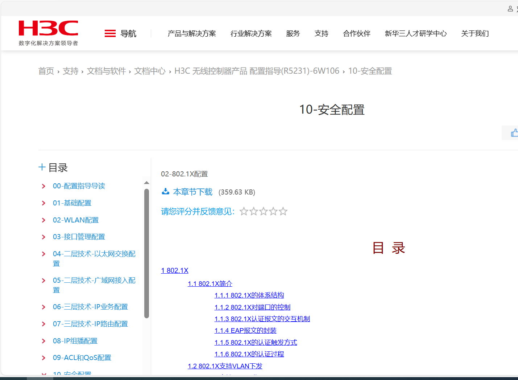Select 06-三层技术-IP业务配置 in the sidebar
The width and height of the screenshot is (518, 380).
90,307
